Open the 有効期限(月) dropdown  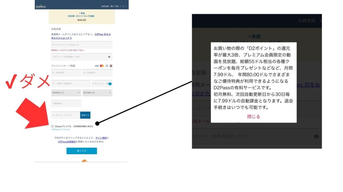pyautogui.click(x=66, y=92)
